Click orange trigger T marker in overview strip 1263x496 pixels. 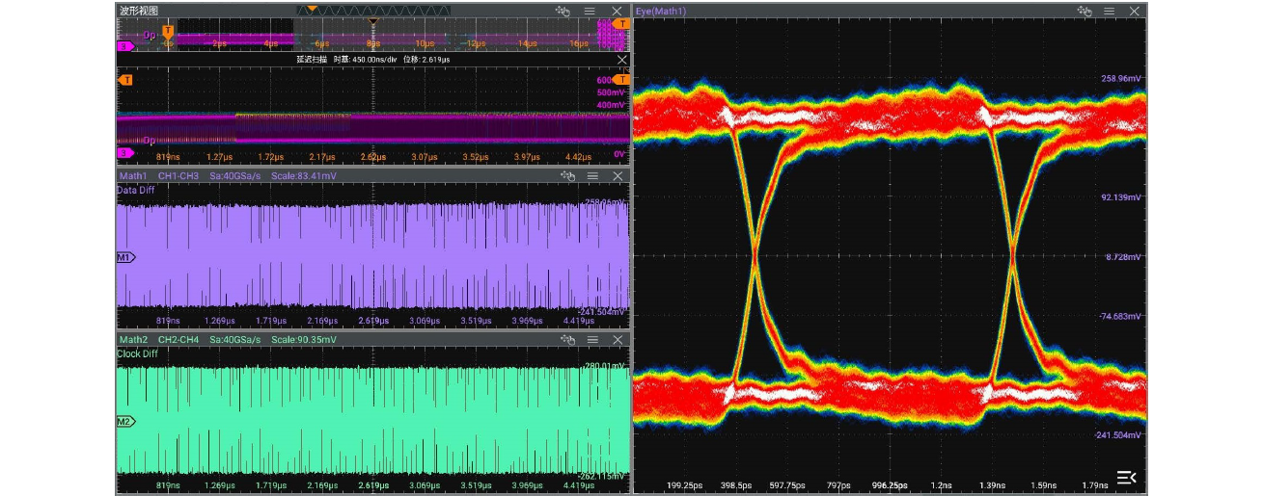[x=168, y=32]
